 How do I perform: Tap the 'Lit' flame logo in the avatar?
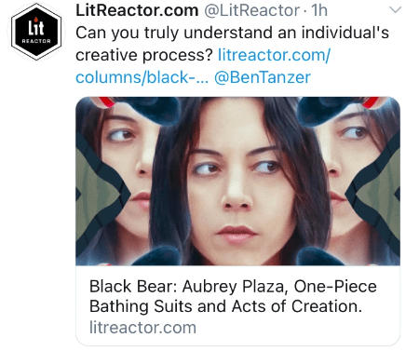(36, 28)
